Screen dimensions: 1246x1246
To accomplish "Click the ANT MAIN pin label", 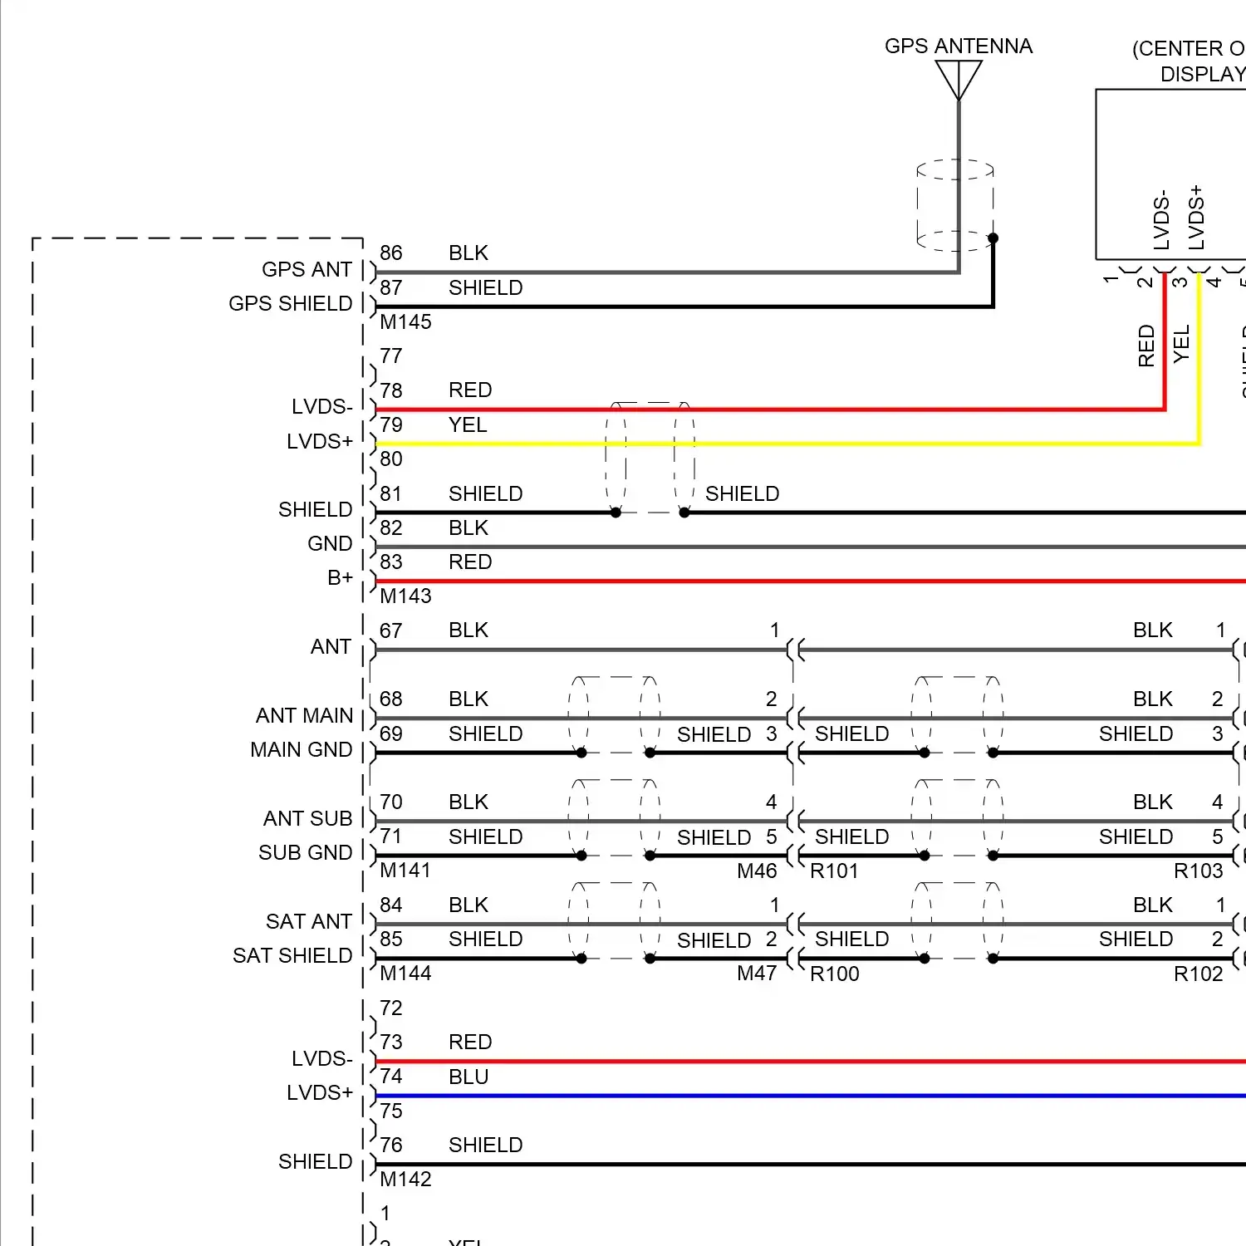I will coord(304,715).
